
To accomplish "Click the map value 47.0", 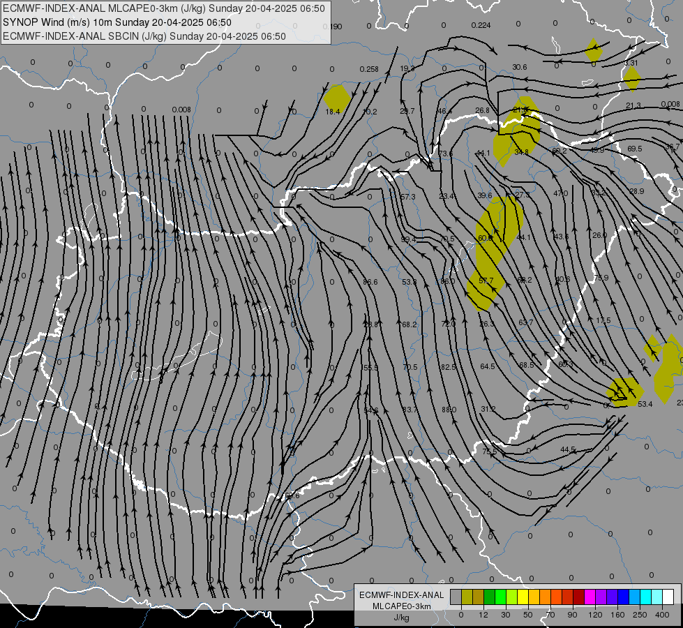I will [x=561, y=193].
